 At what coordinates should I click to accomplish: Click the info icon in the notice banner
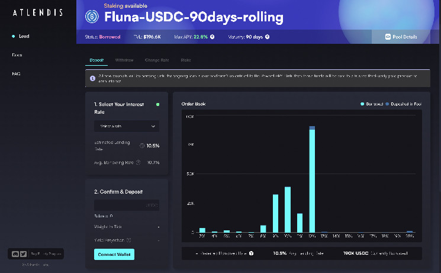[x=92, y=78]
